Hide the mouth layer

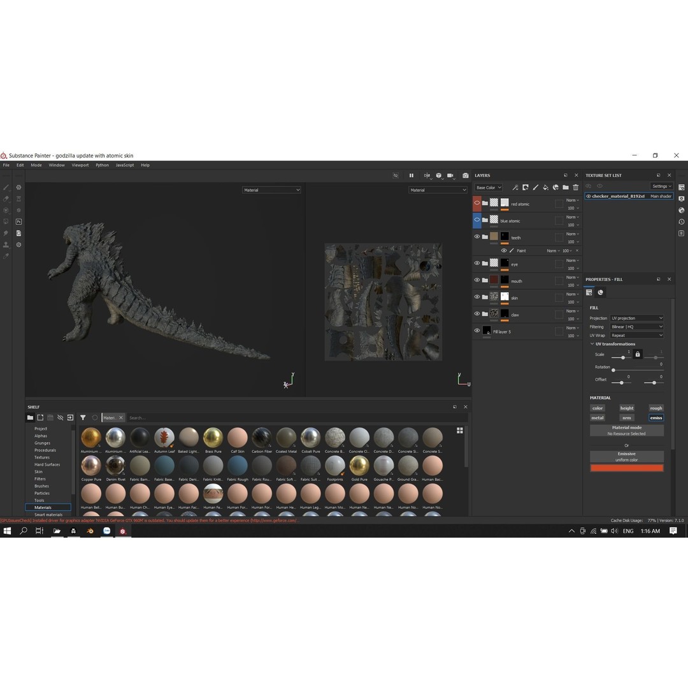(477, 280)
